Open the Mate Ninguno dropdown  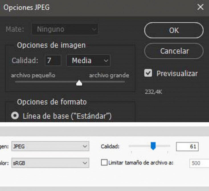65,29
